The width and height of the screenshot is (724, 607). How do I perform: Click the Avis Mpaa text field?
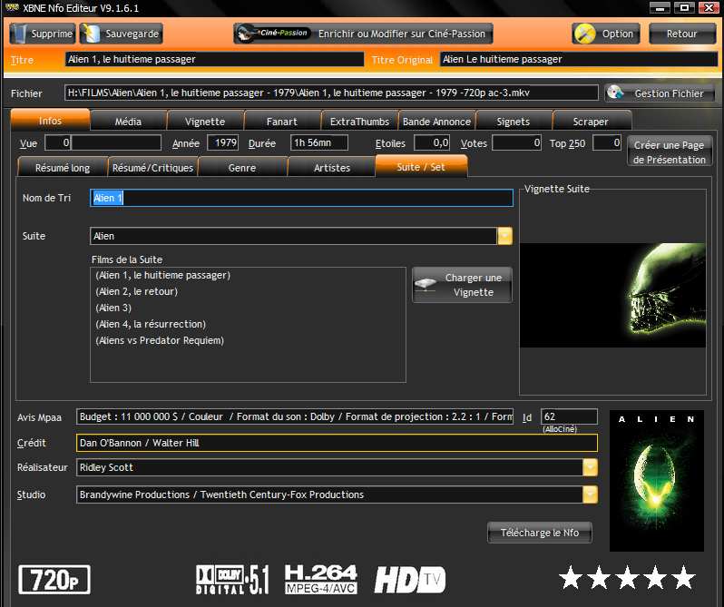[295, 416]
